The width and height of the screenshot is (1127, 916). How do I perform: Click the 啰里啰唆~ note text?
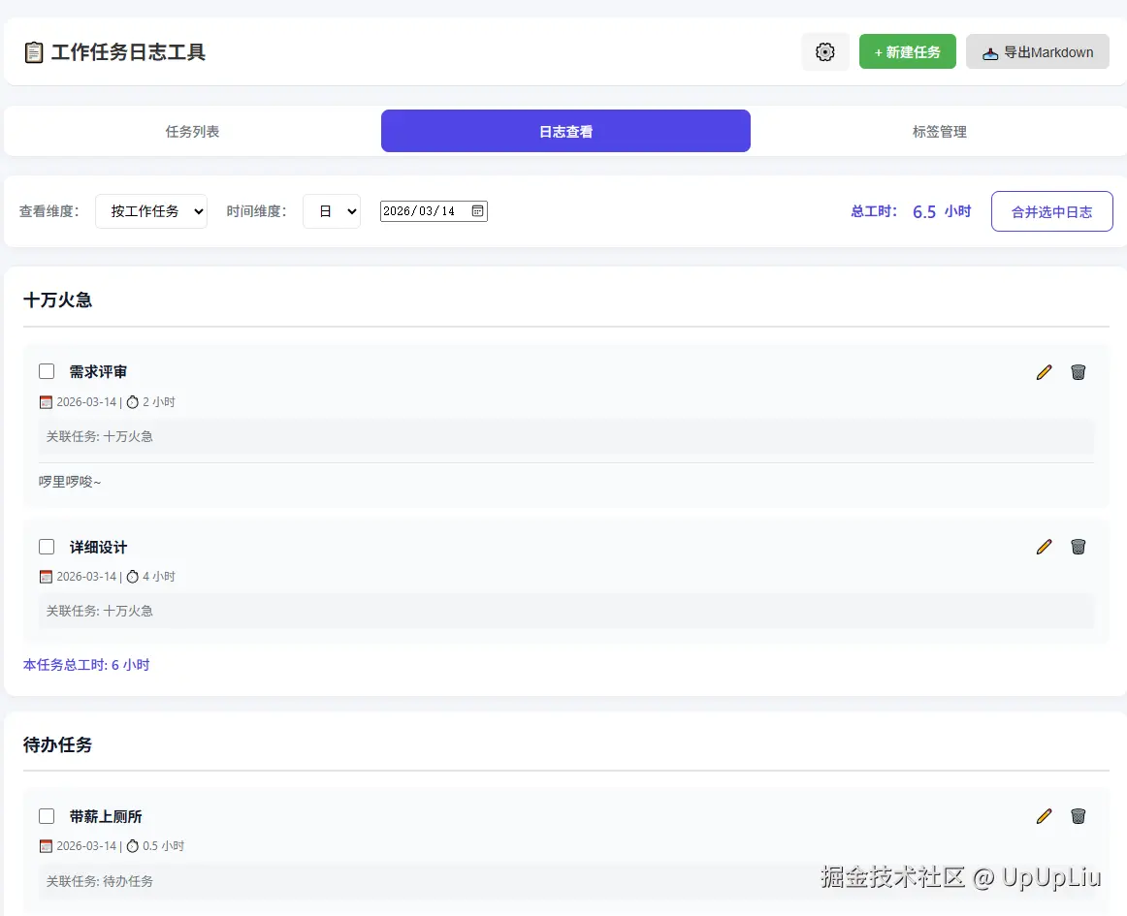point(70,482)
